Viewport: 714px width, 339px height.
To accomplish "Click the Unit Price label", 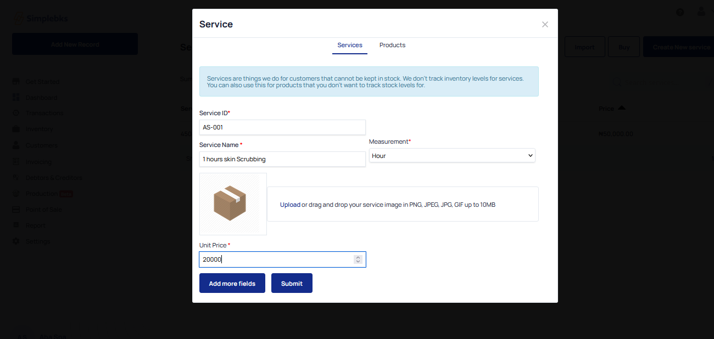I will pos(215,245).
